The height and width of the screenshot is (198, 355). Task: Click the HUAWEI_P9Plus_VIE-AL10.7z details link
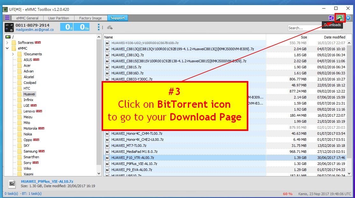coord(47,181)
